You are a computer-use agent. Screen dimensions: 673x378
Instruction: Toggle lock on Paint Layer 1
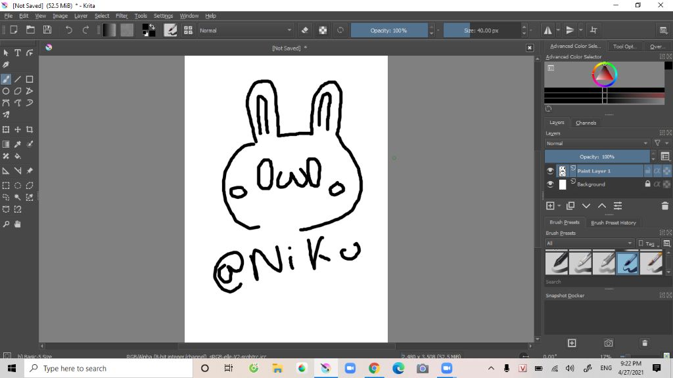[x=647, y=171]
